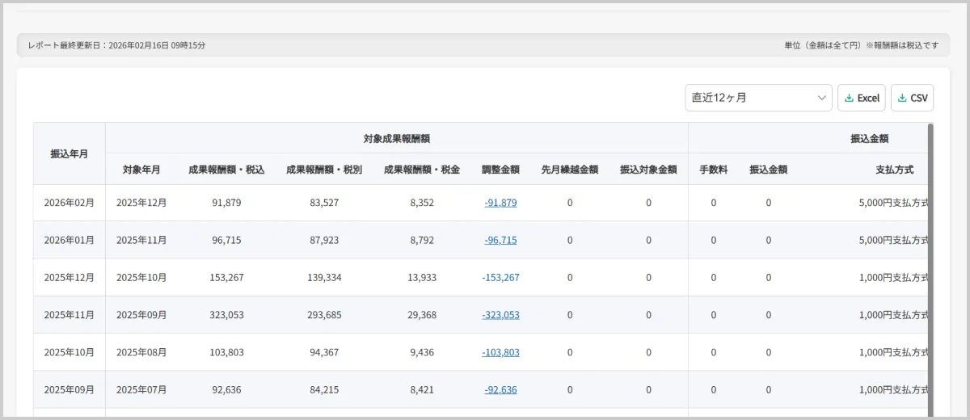Click the 対象成果報酬額 group header

click(397, 138)
